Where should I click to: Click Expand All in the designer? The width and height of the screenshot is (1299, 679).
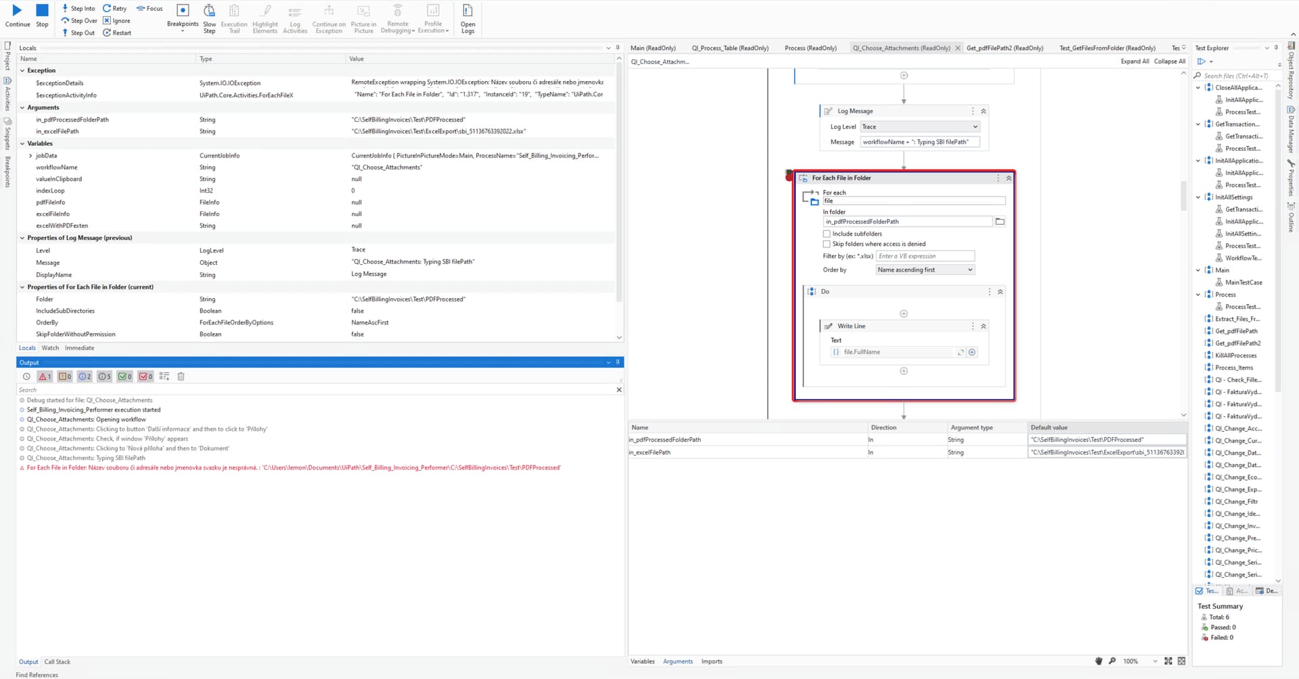click(x=1135, y=61)
